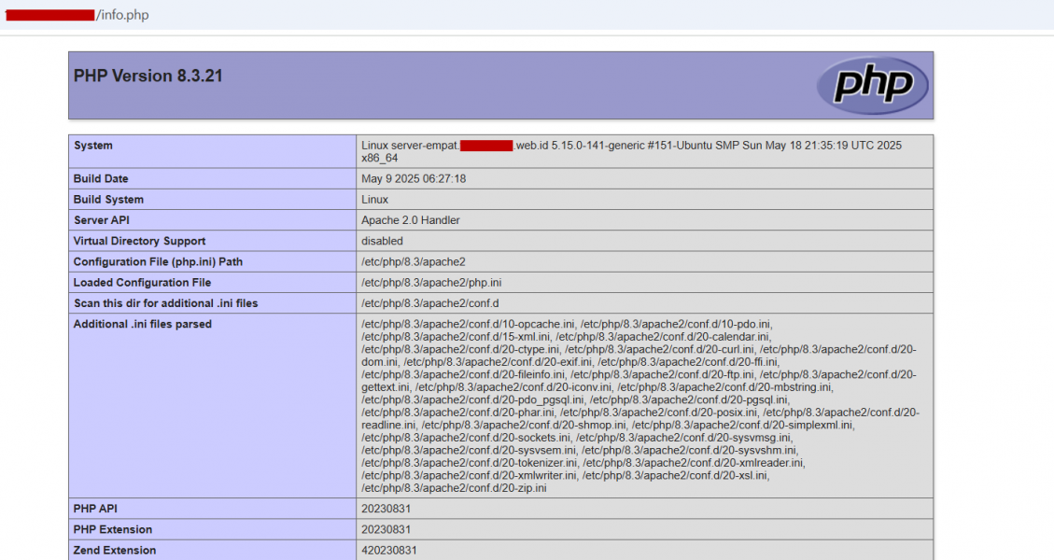Image resolution: width=1054 pixels, height=560 pixels.
Task: Click the PHP API label
Action: pos(95,509)
